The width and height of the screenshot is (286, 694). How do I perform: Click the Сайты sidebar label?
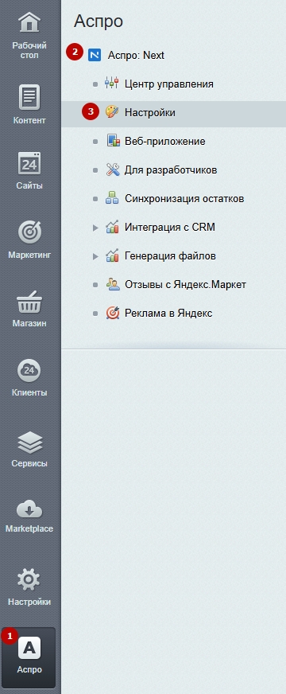click(x=29, y=185)
